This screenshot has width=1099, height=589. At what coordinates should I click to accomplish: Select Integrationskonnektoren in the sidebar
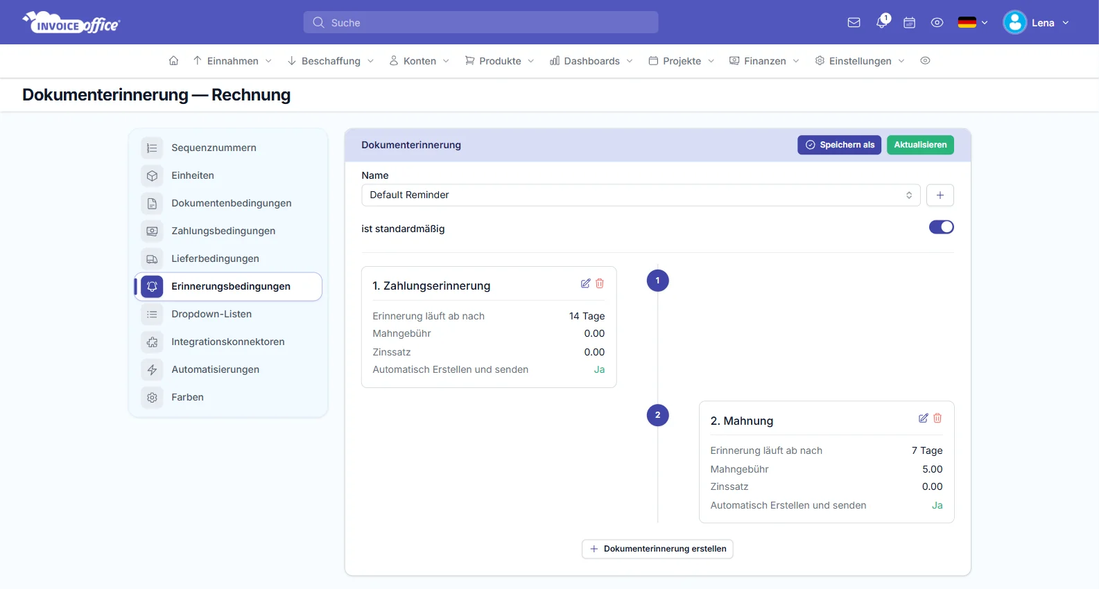click(x=228, y=342)
